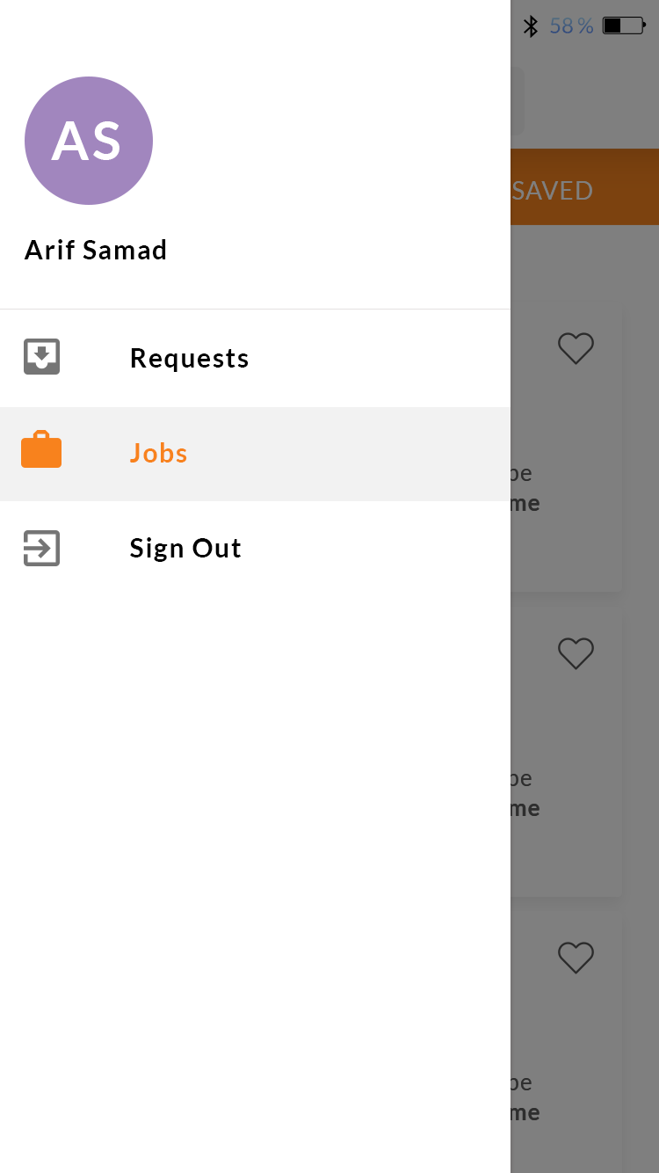Tap the purple AS profile avatar

point(89,141)
